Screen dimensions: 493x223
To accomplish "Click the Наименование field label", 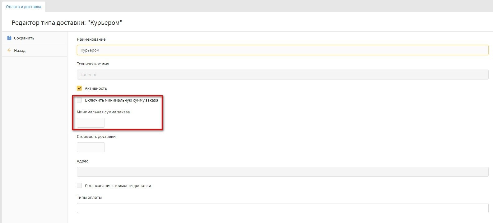I will pos(91,39).
